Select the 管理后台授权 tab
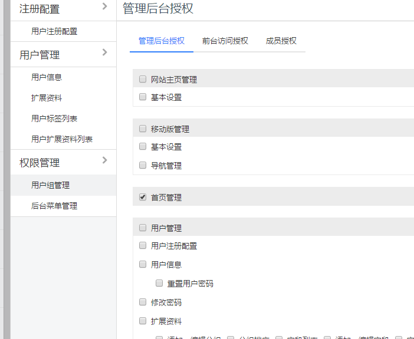414x339 pixels. click(x=161, y=41)
